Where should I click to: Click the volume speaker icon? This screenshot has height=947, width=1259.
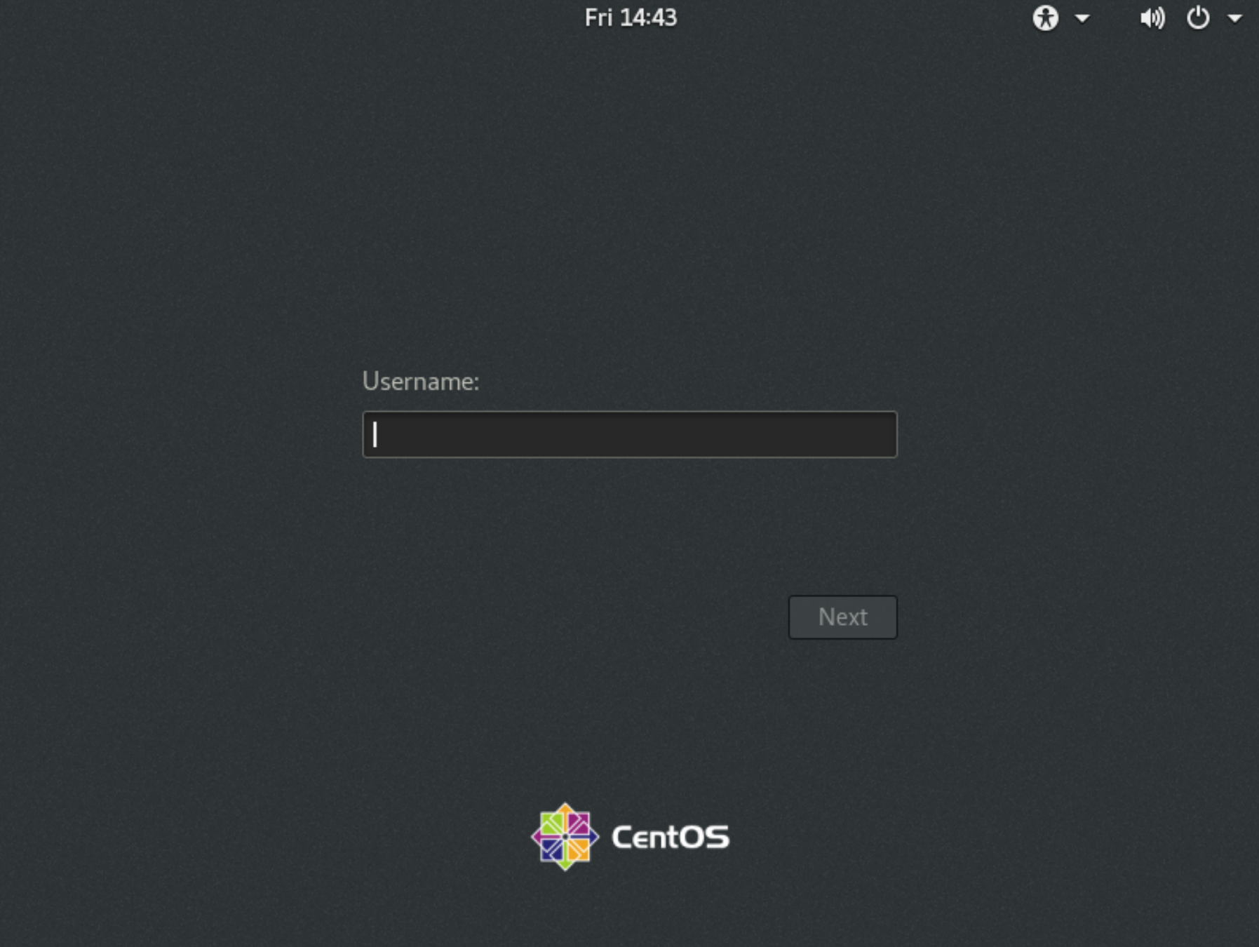[1152, 18]
